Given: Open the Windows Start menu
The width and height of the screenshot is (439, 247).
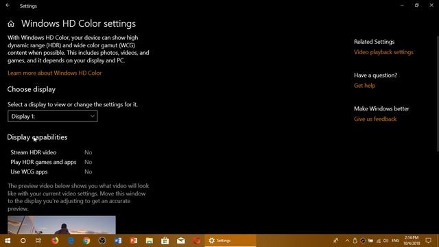Looking at the screenshot, I should (8, 241).
